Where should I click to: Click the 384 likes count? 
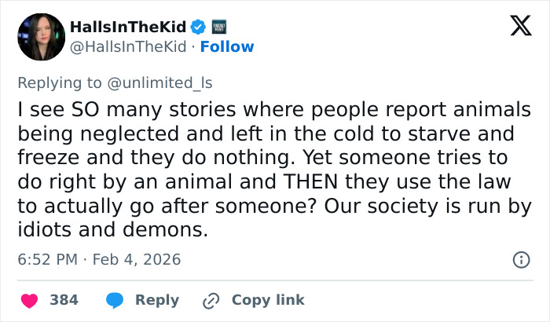(63, 300)
